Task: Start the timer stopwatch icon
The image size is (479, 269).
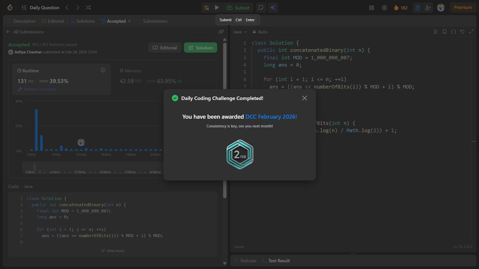Action: (x=418, y=8)
